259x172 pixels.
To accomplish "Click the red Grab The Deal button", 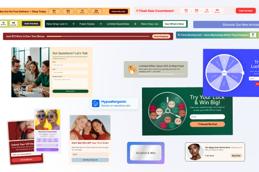I will point(246,11).
